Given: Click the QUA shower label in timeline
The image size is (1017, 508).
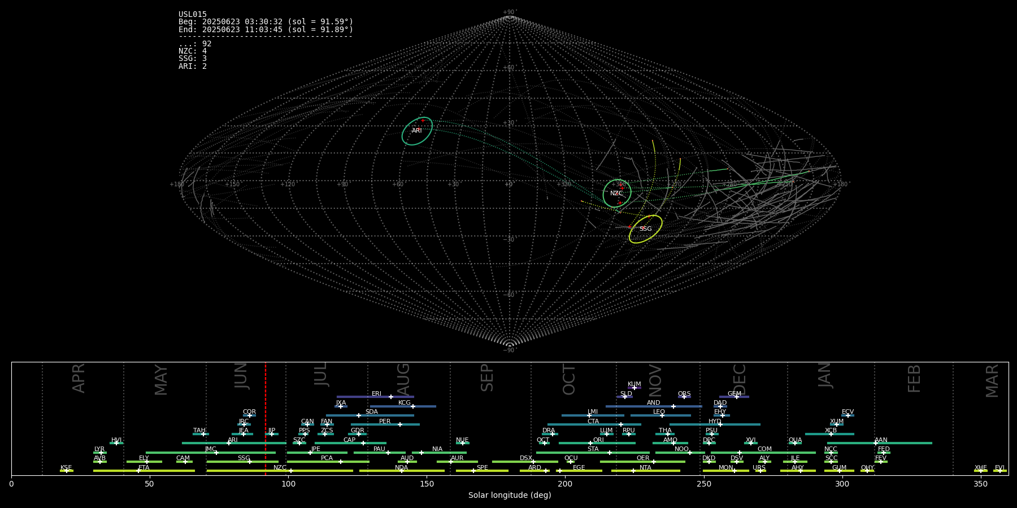Looking at the screenshot, I should tap(795, 440).
